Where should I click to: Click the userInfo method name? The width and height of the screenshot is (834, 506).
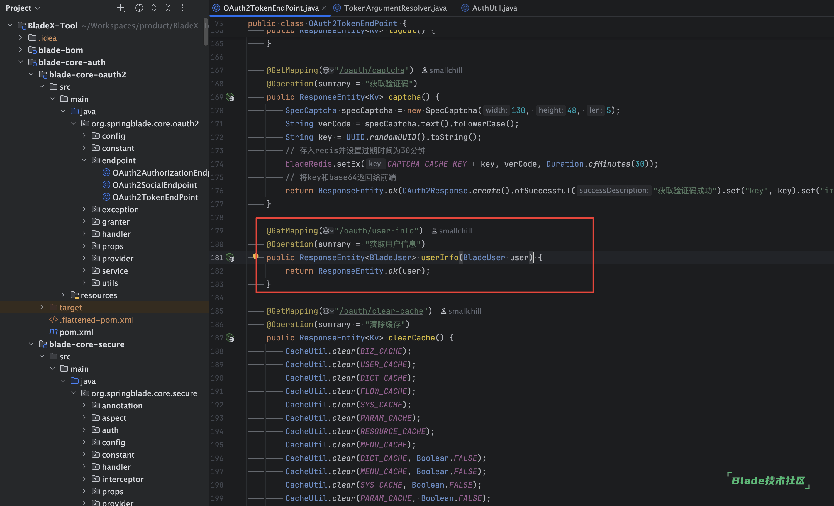(439, 257)
